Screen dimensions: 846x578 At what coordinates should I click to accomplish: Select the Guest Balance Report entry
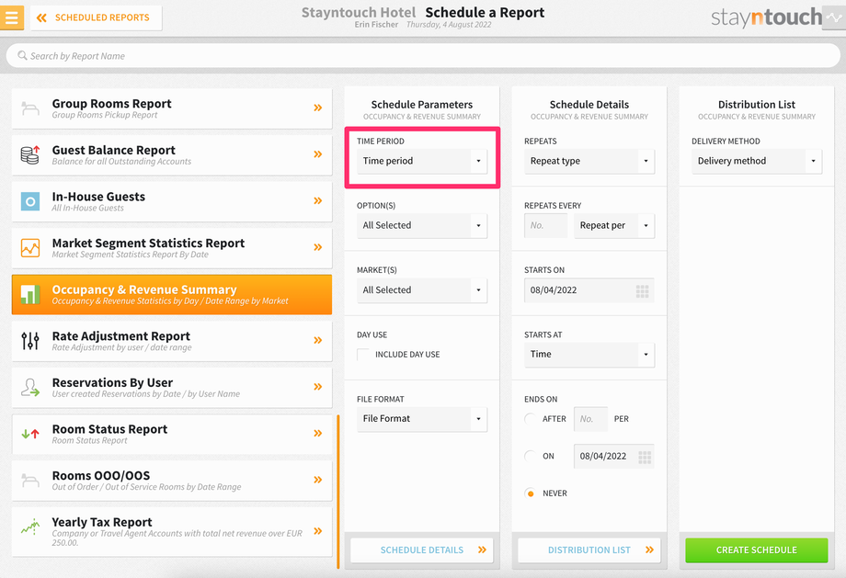[x=172, y=154]
